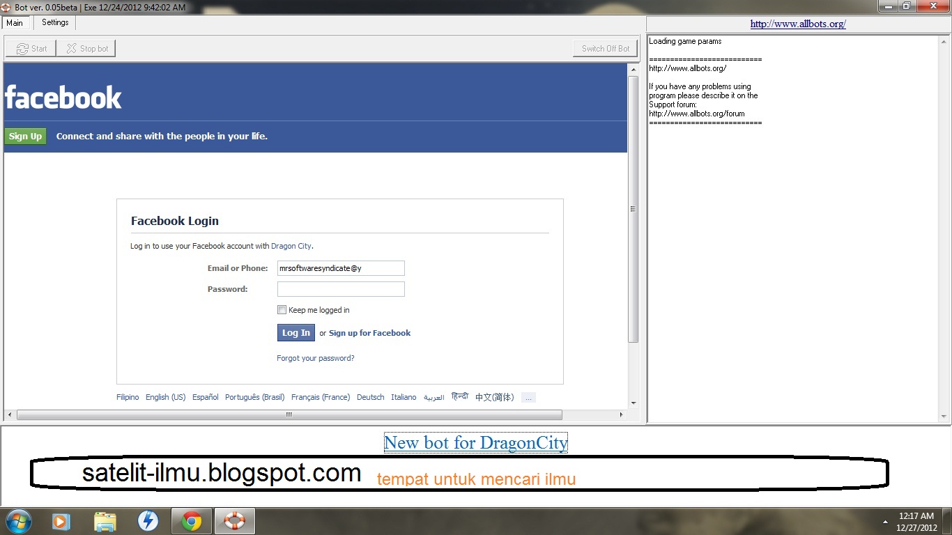The width and height of the screenshot is (952, 535).
Task: Click the green Sign Up button
Action: click(25, 136)
